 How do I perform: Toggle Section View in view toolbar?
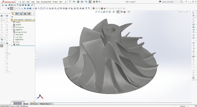point(104,12)
